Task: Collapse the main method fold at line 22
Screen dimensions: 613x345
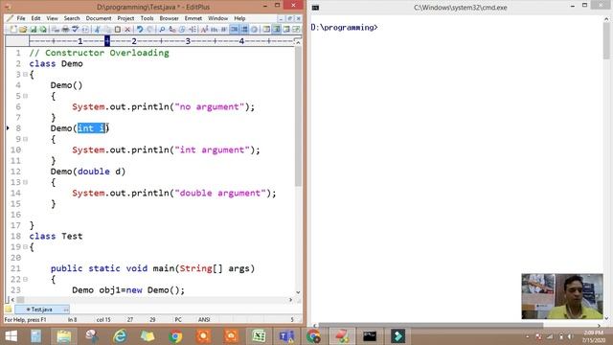Action: 26,279
